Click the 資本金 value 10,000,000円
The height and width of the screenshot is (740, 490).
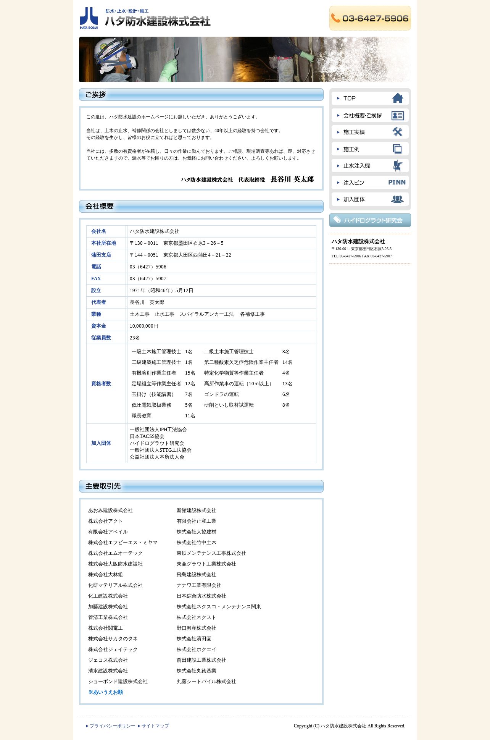[x=144, y=326]
